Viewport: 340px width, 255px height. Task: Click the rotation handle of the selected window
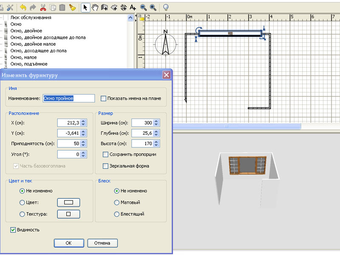click(198, 30)
